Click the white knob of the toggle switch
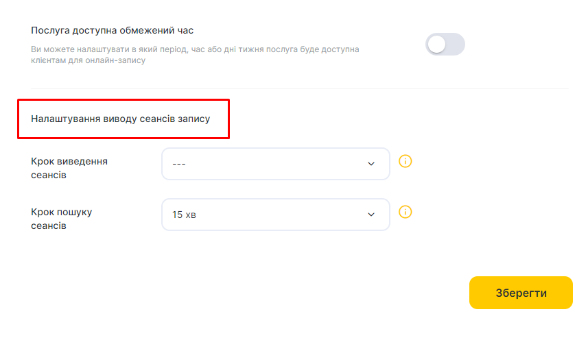588x340 pixels. [x=436, y=44]
